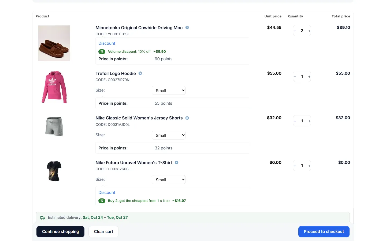Click the black T-shirt thumbnail
The height and width of the screenshot is (241, 386).
[x=54, y=171]
